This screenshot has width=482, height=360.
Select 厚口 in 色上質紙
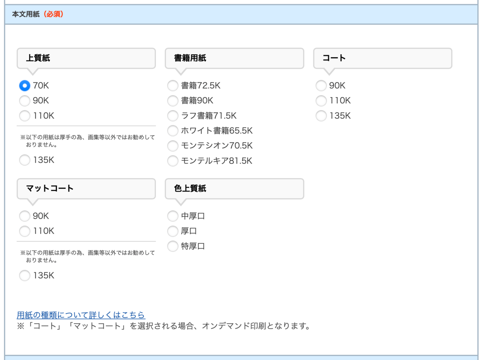click(x=172, y=231)
